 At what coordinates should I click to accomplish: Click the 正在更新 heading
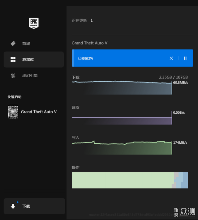click(79, 20)
